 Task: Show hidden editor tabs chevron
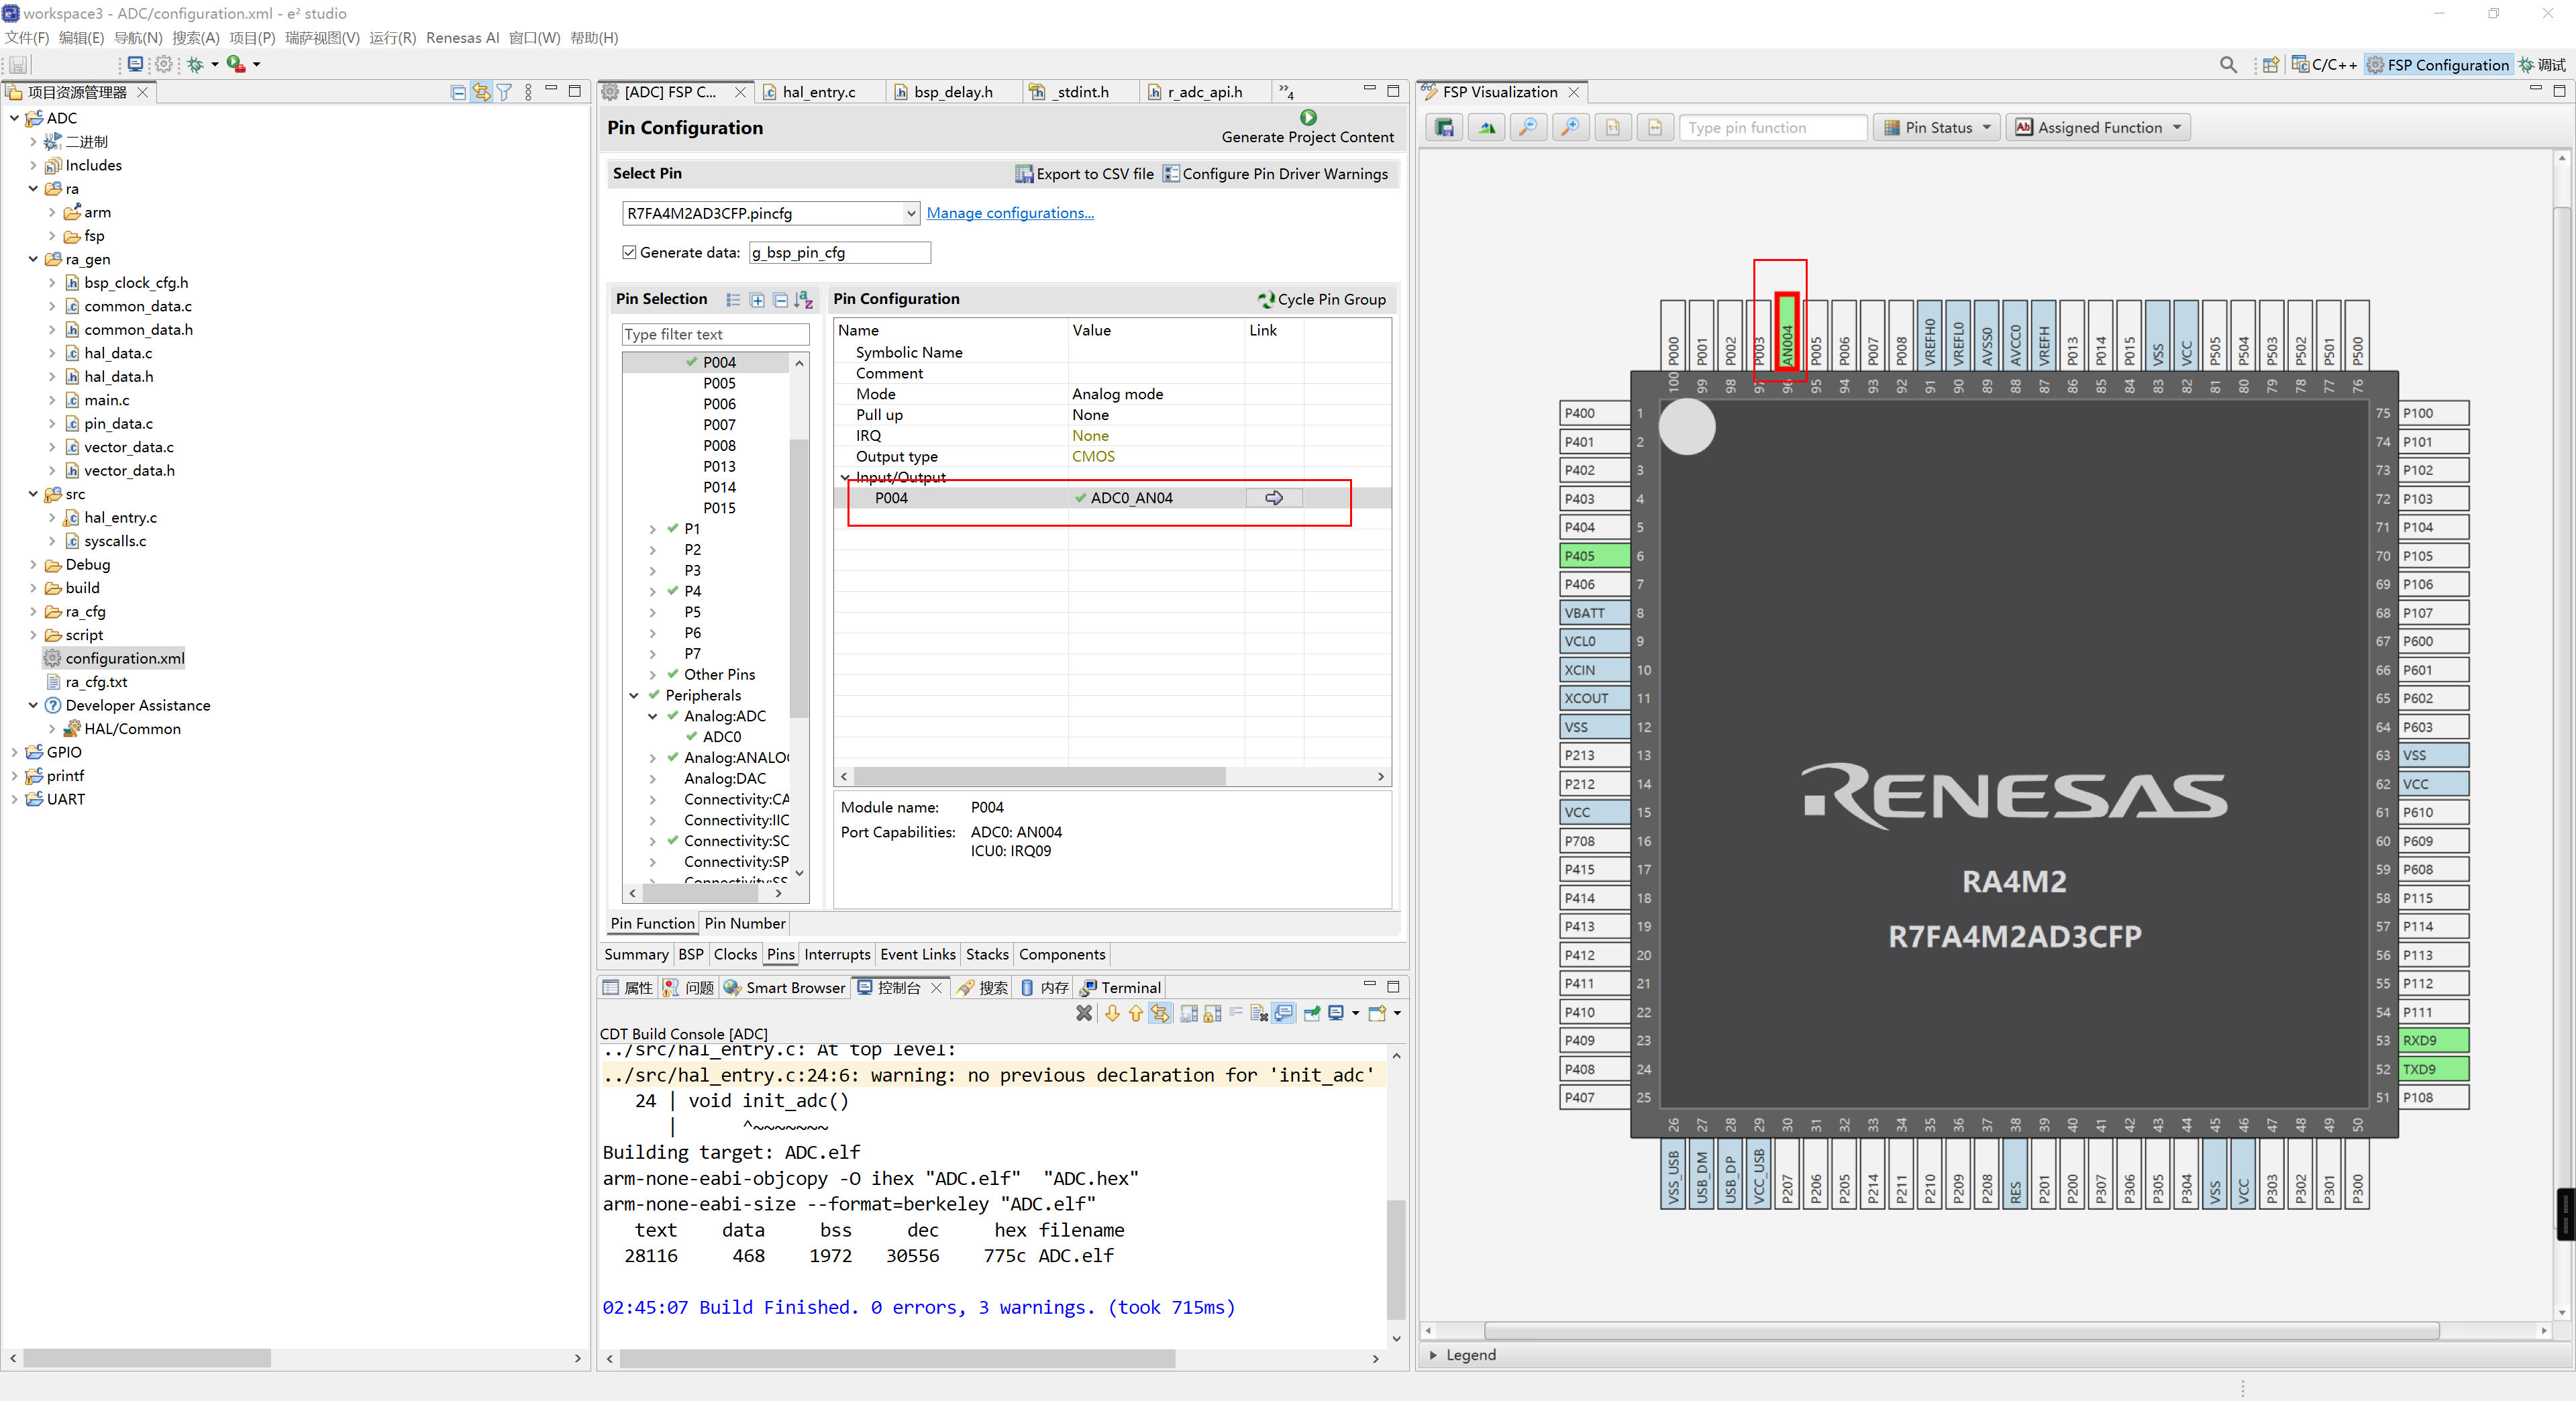click(x=1286, y=92)
